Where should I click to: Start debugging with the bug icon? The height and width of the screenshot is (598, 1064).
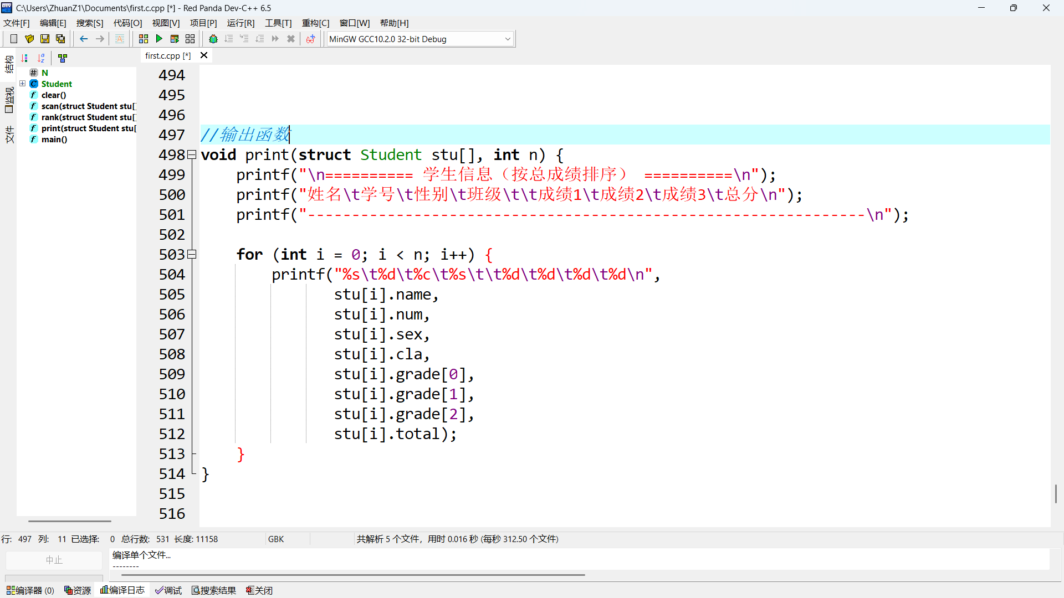point(213,39)
